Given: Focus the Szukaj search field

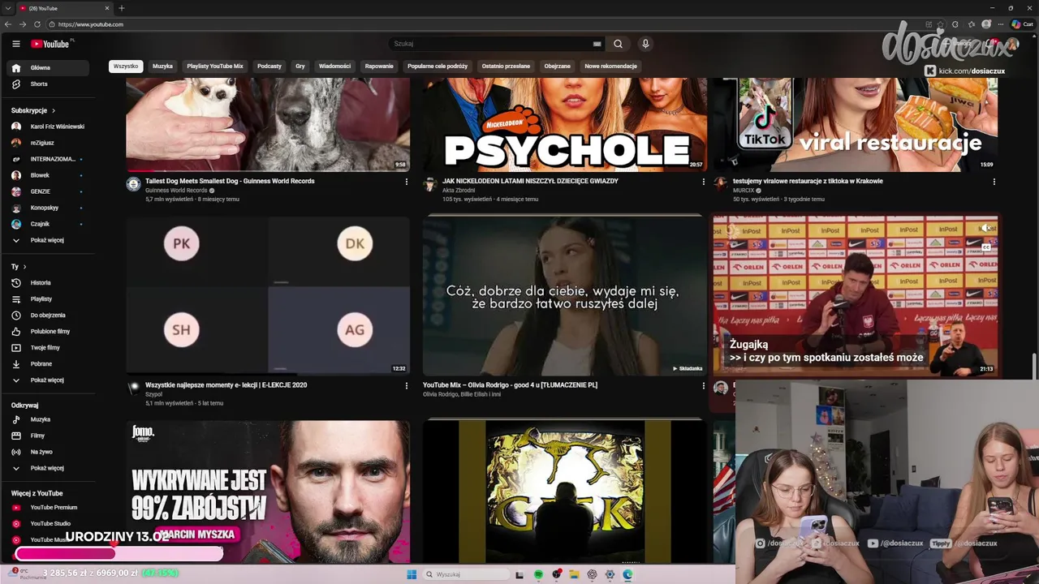Looking at the screenshot, I should click(x=491, y=44).
